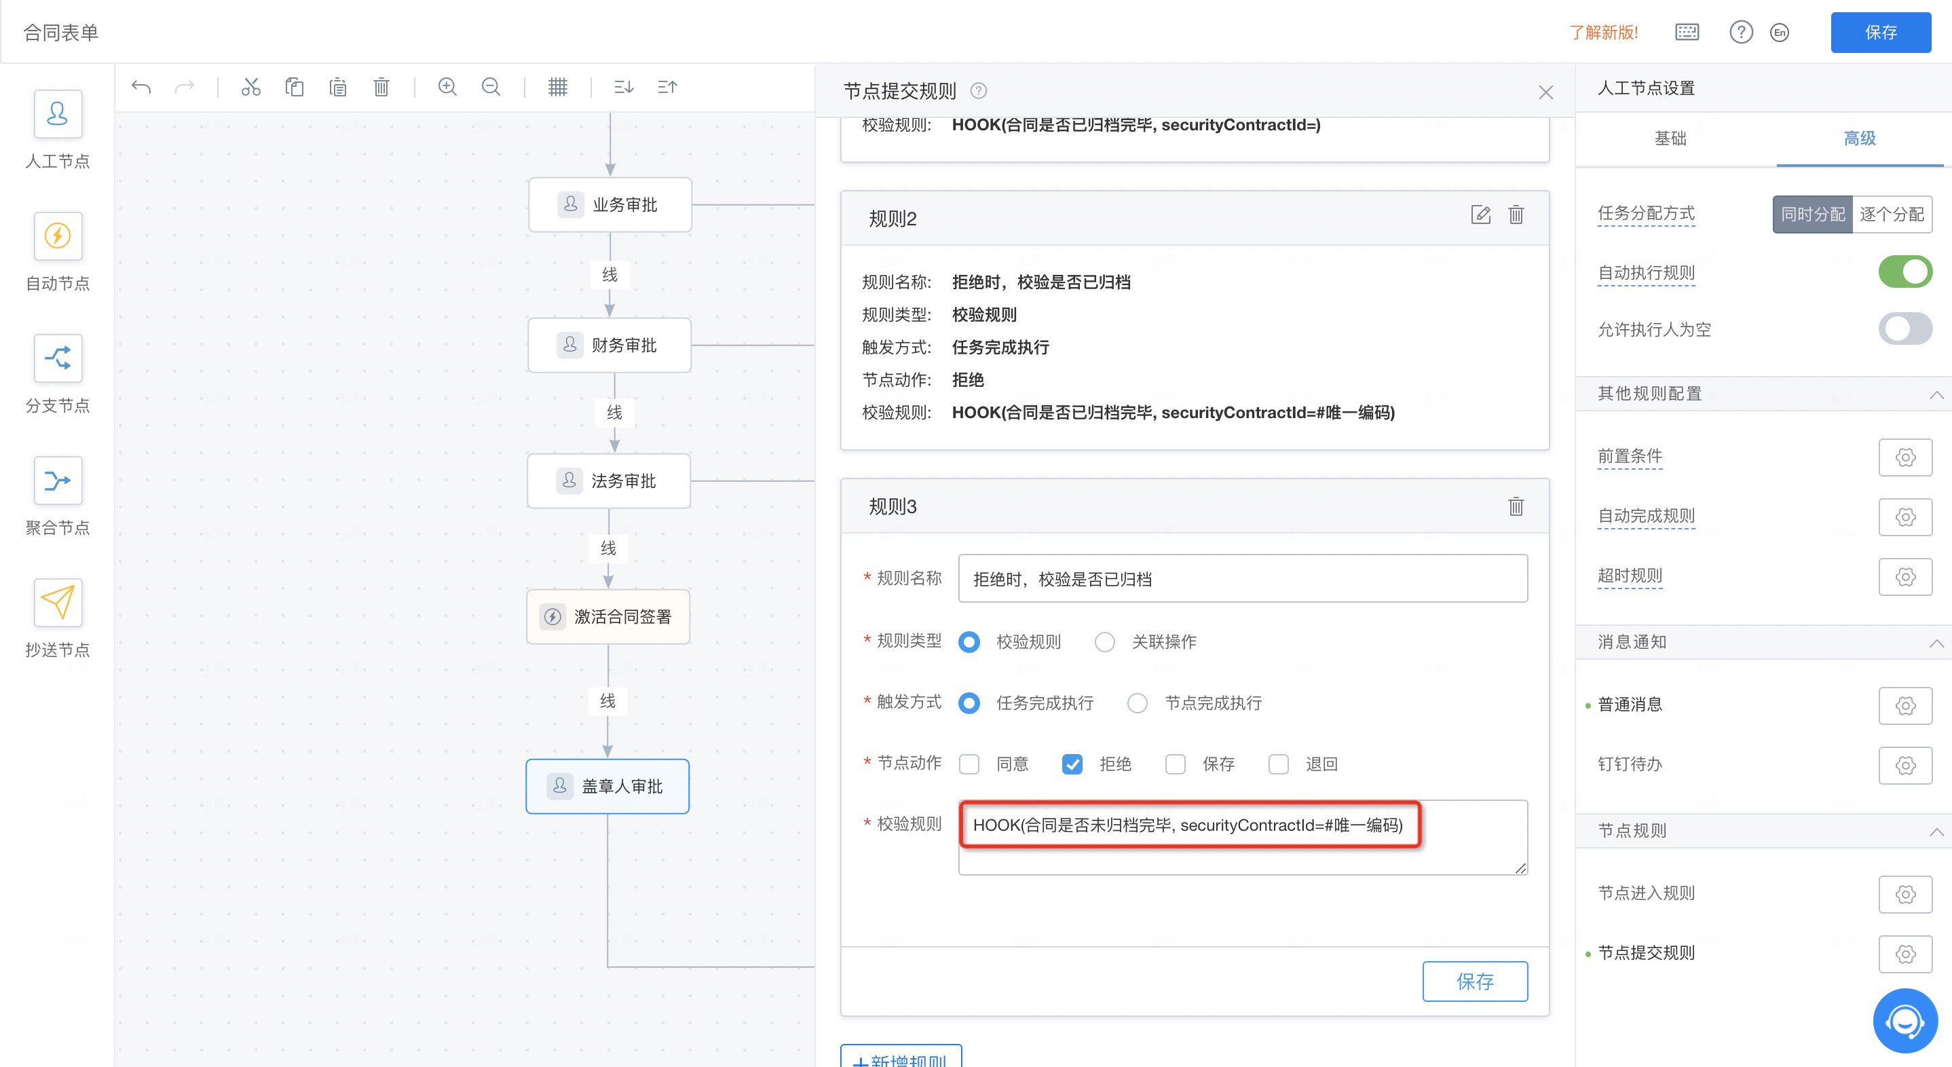Select the 自动节点 lightning icon
1952x1067 pixels.
tap(58, 236)
